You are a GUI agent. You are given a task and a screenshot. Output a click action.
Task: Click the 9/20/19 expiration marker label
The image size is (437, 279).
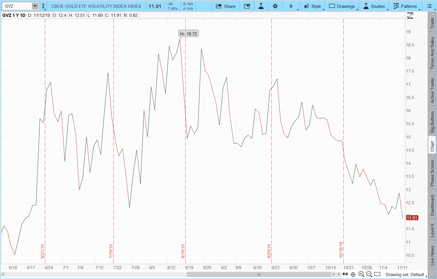269,251
